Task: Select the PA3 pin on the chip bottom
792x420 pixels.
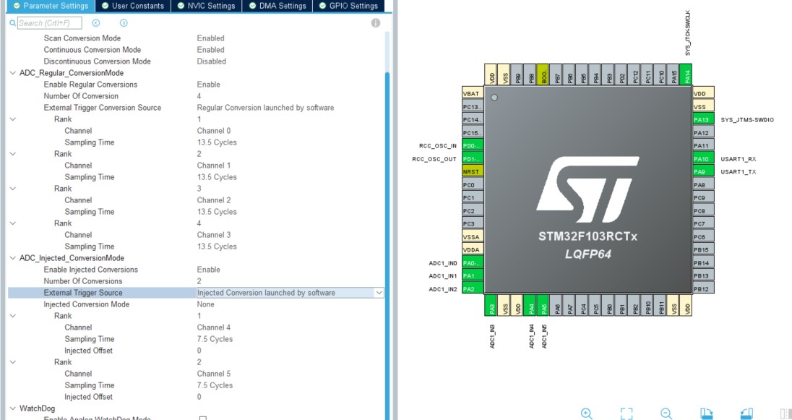Action: pyautogui.click(x=491, y=305)
